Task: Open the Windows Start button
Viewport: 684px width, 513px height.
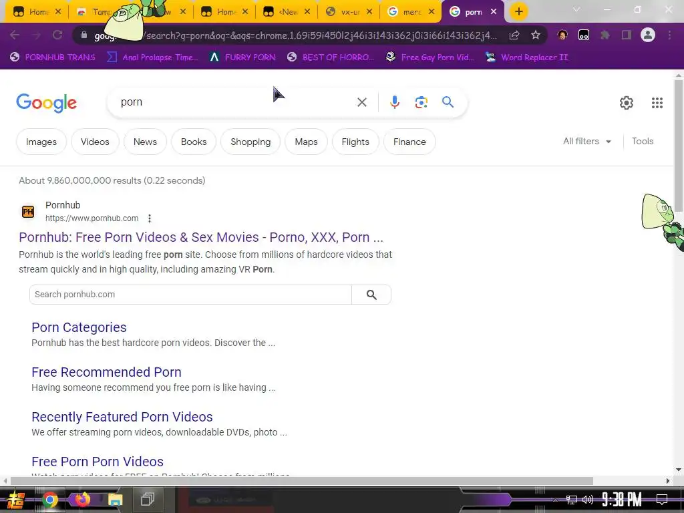Action: tap(16, 500)
